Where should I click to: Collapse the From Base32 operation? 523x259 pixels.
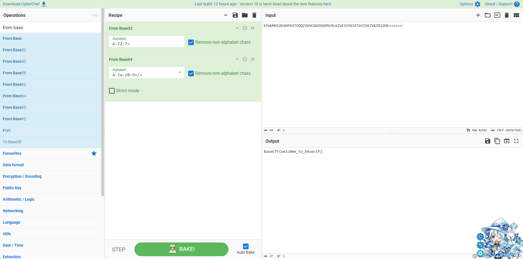coord(237,28)
